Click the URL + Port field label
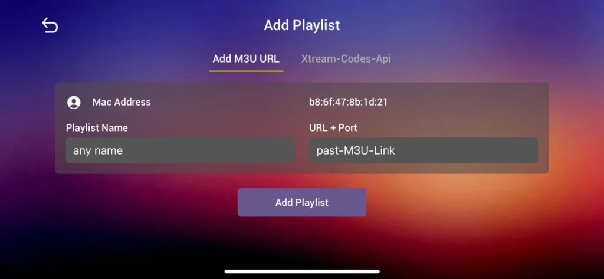 click(x=333, y=127)
